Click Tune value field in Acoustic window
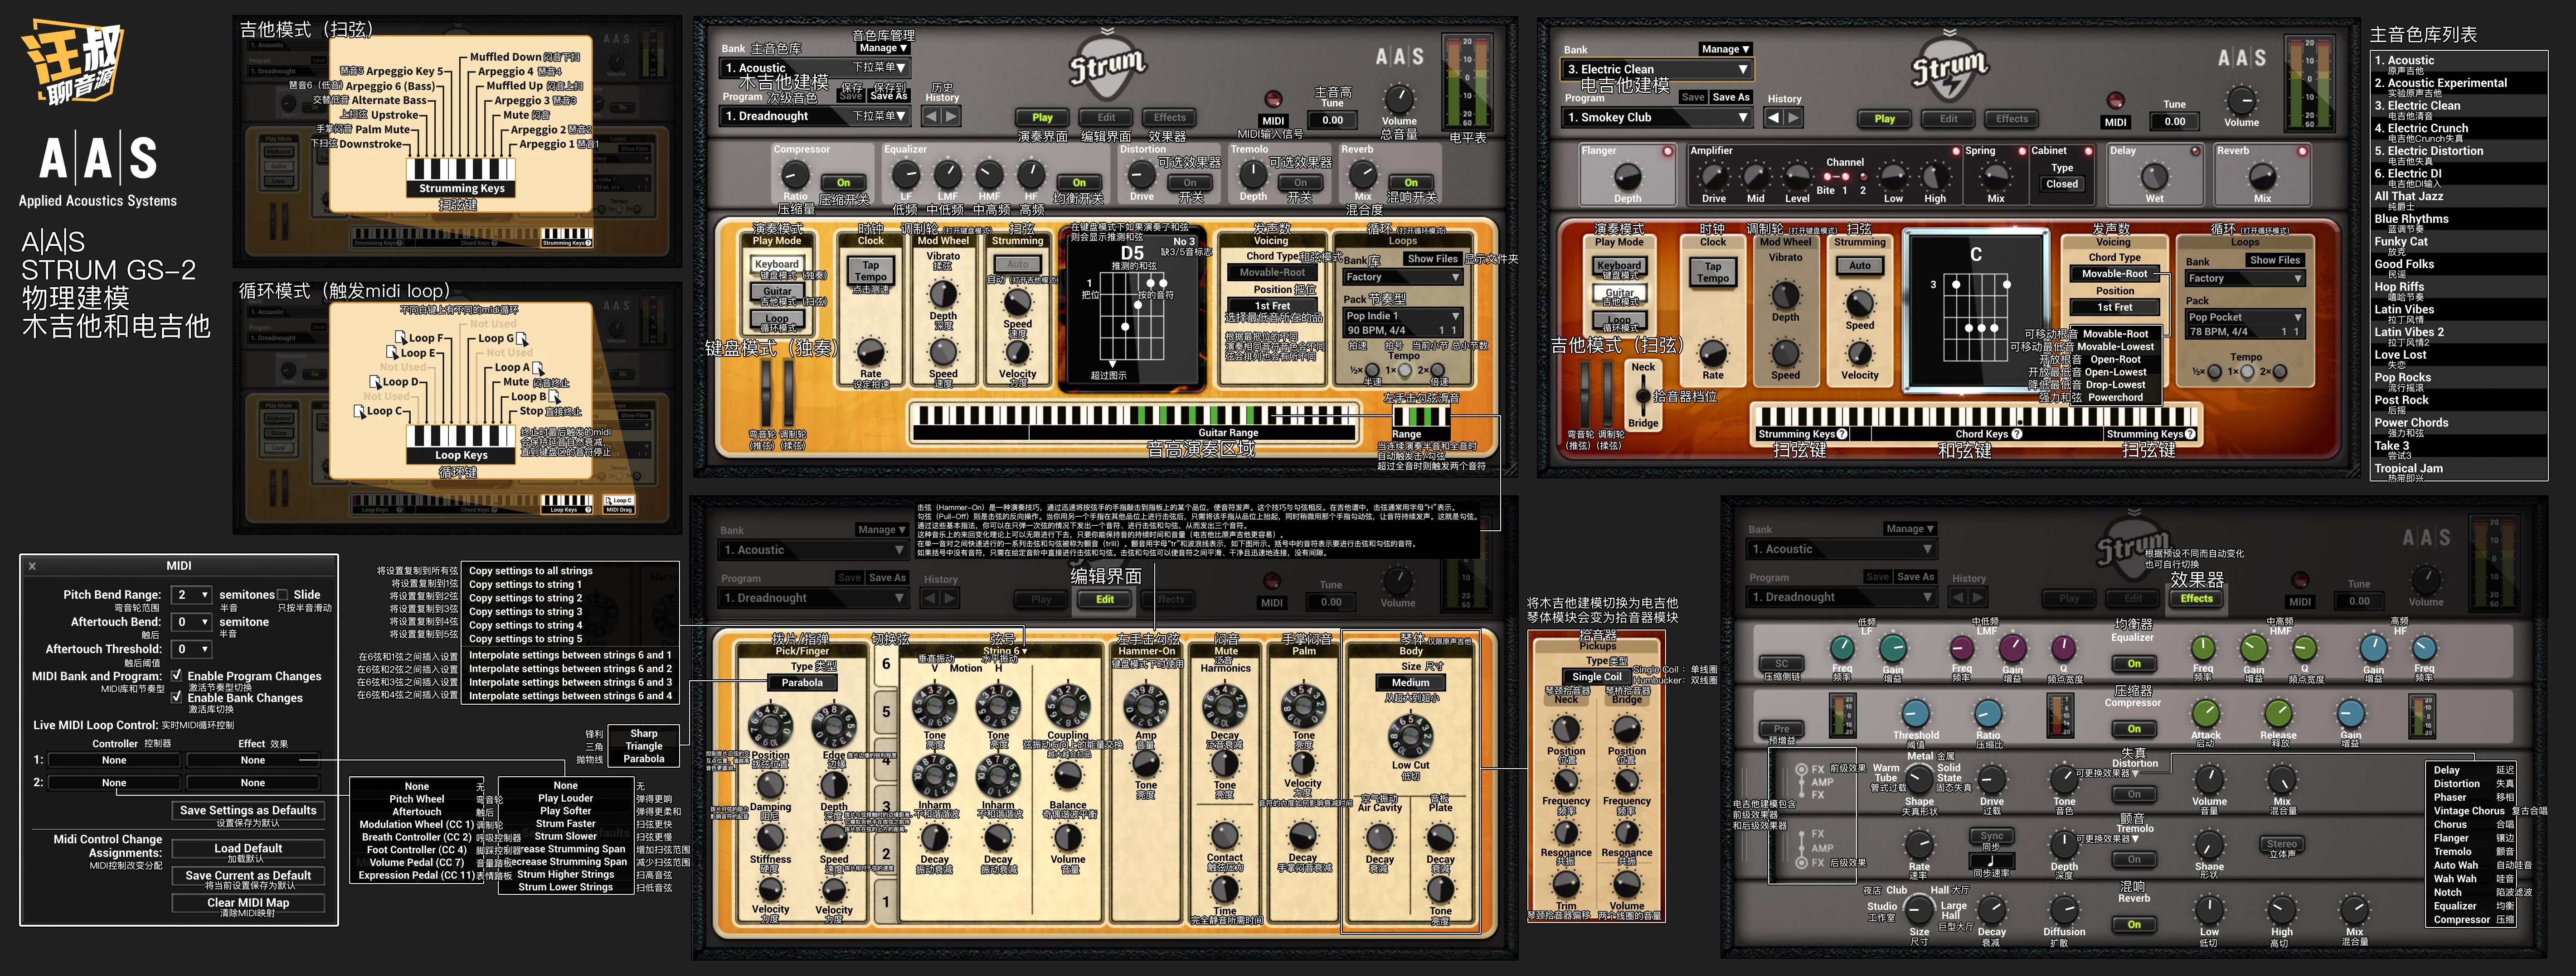 [1332, 120]
